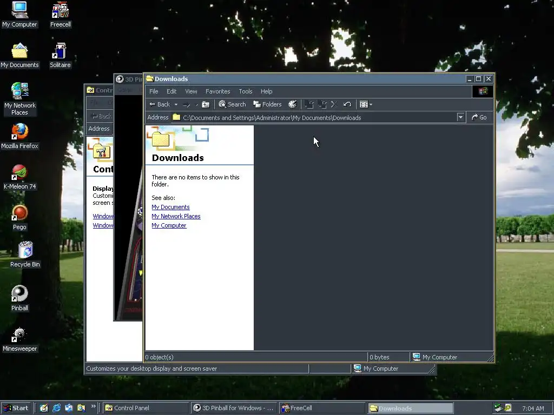Select the K-Meleon 74 desktop shortcut
554x415 pixels.
pyautogui.click(x=19, y=177)
